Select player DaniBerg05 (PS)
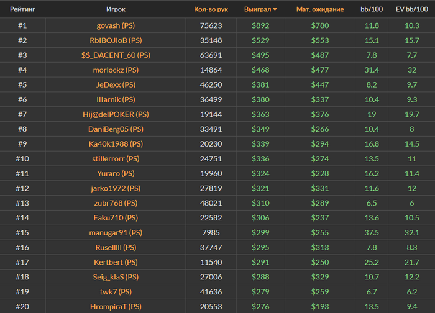435x313 pixels. (x=116, y=129)
